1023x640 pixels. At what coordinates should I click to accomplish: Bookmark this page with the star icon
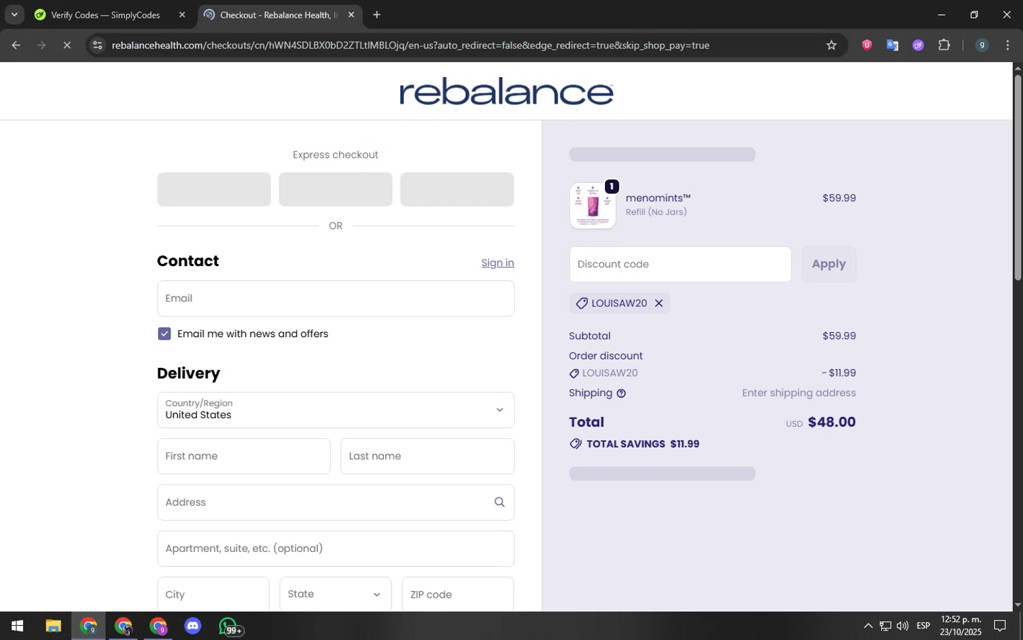click(x=831, y=45)
